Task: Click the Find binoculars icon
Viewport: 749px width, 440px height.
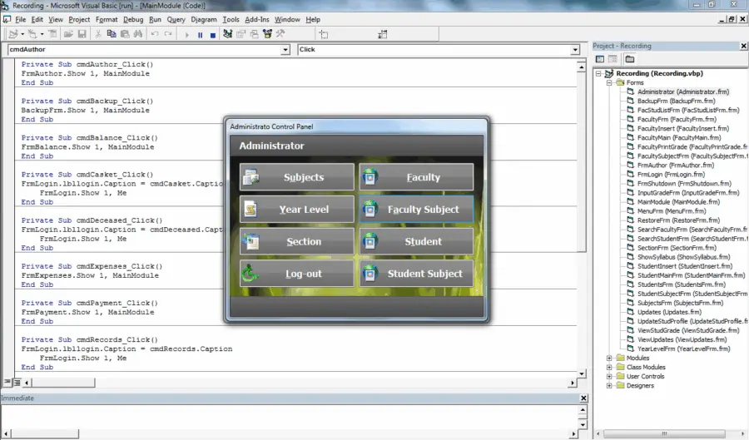Action: 138,34
